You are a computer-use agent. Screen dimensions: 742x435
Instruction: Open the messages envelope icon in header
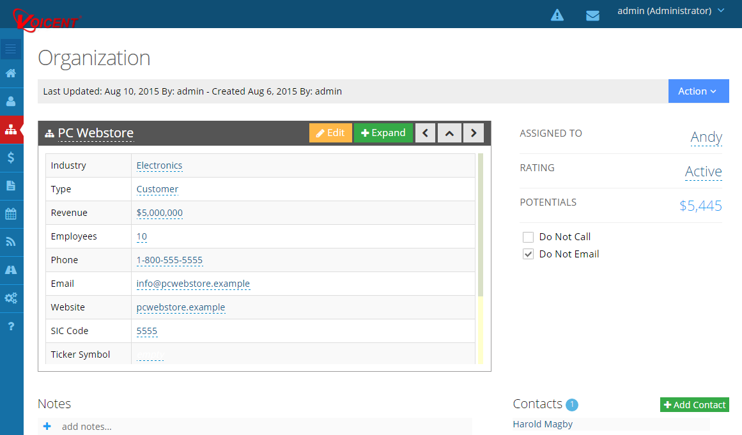[592, 15]
